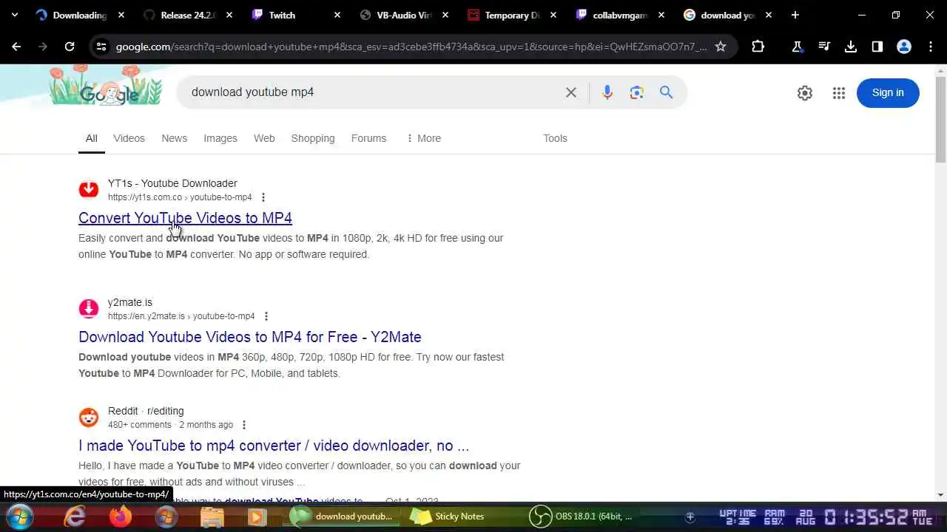Start voice search with microphone icon
The width and height of the screenshot is (947, 532).
pos(607,92)
